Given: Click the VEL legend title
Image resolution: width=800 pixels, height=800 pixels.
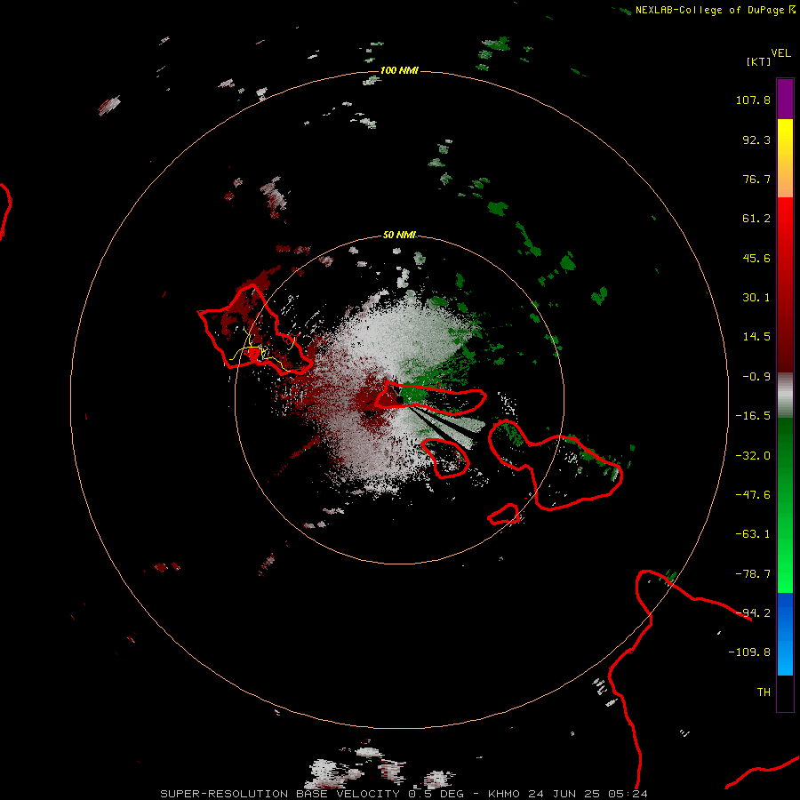Looking at the screenshot, I should (x=780, y=53).
